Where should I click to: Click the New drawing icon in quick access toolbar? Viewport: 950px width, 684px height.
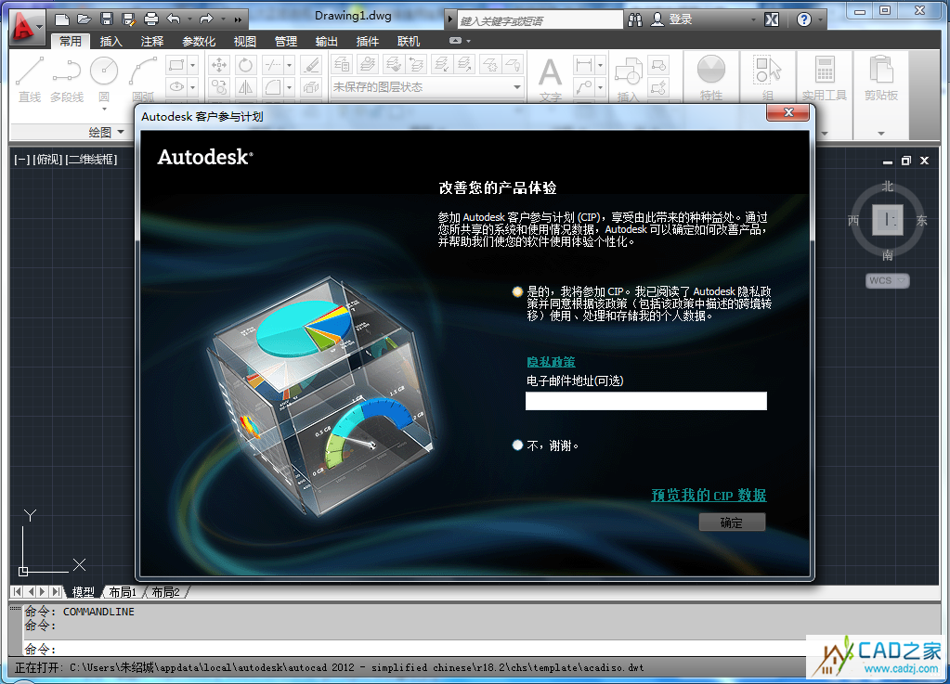(62, 19)
